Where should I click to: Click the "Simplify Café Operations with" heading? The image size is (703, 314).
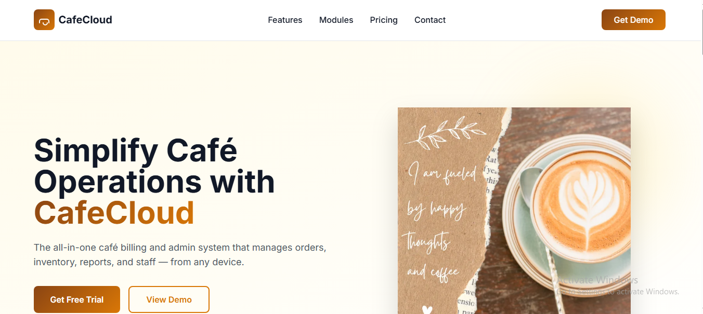click(154, 166)
